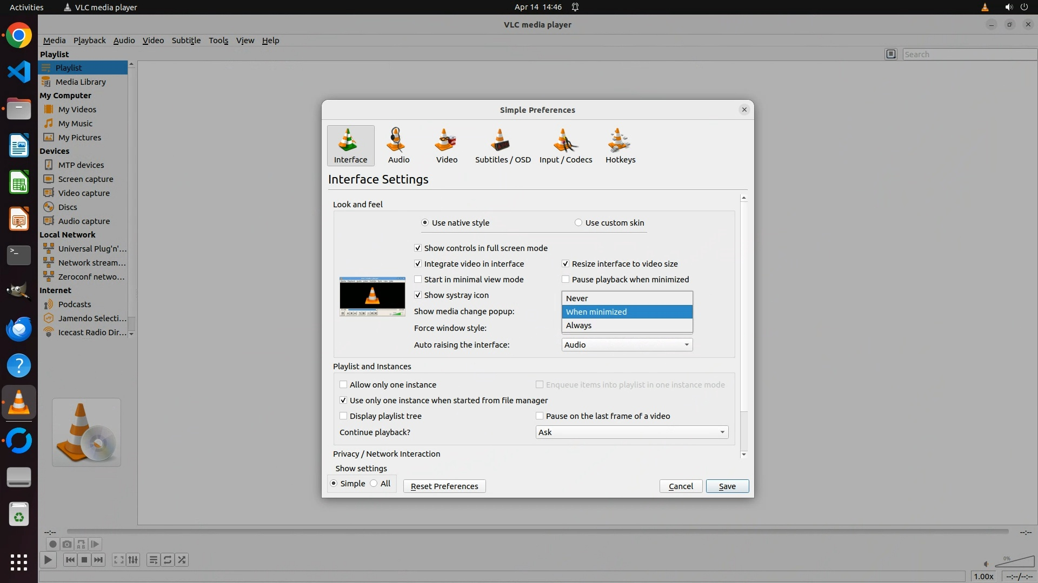
Task: Expand the Continue playback dropdown
Action: (631, 432)
